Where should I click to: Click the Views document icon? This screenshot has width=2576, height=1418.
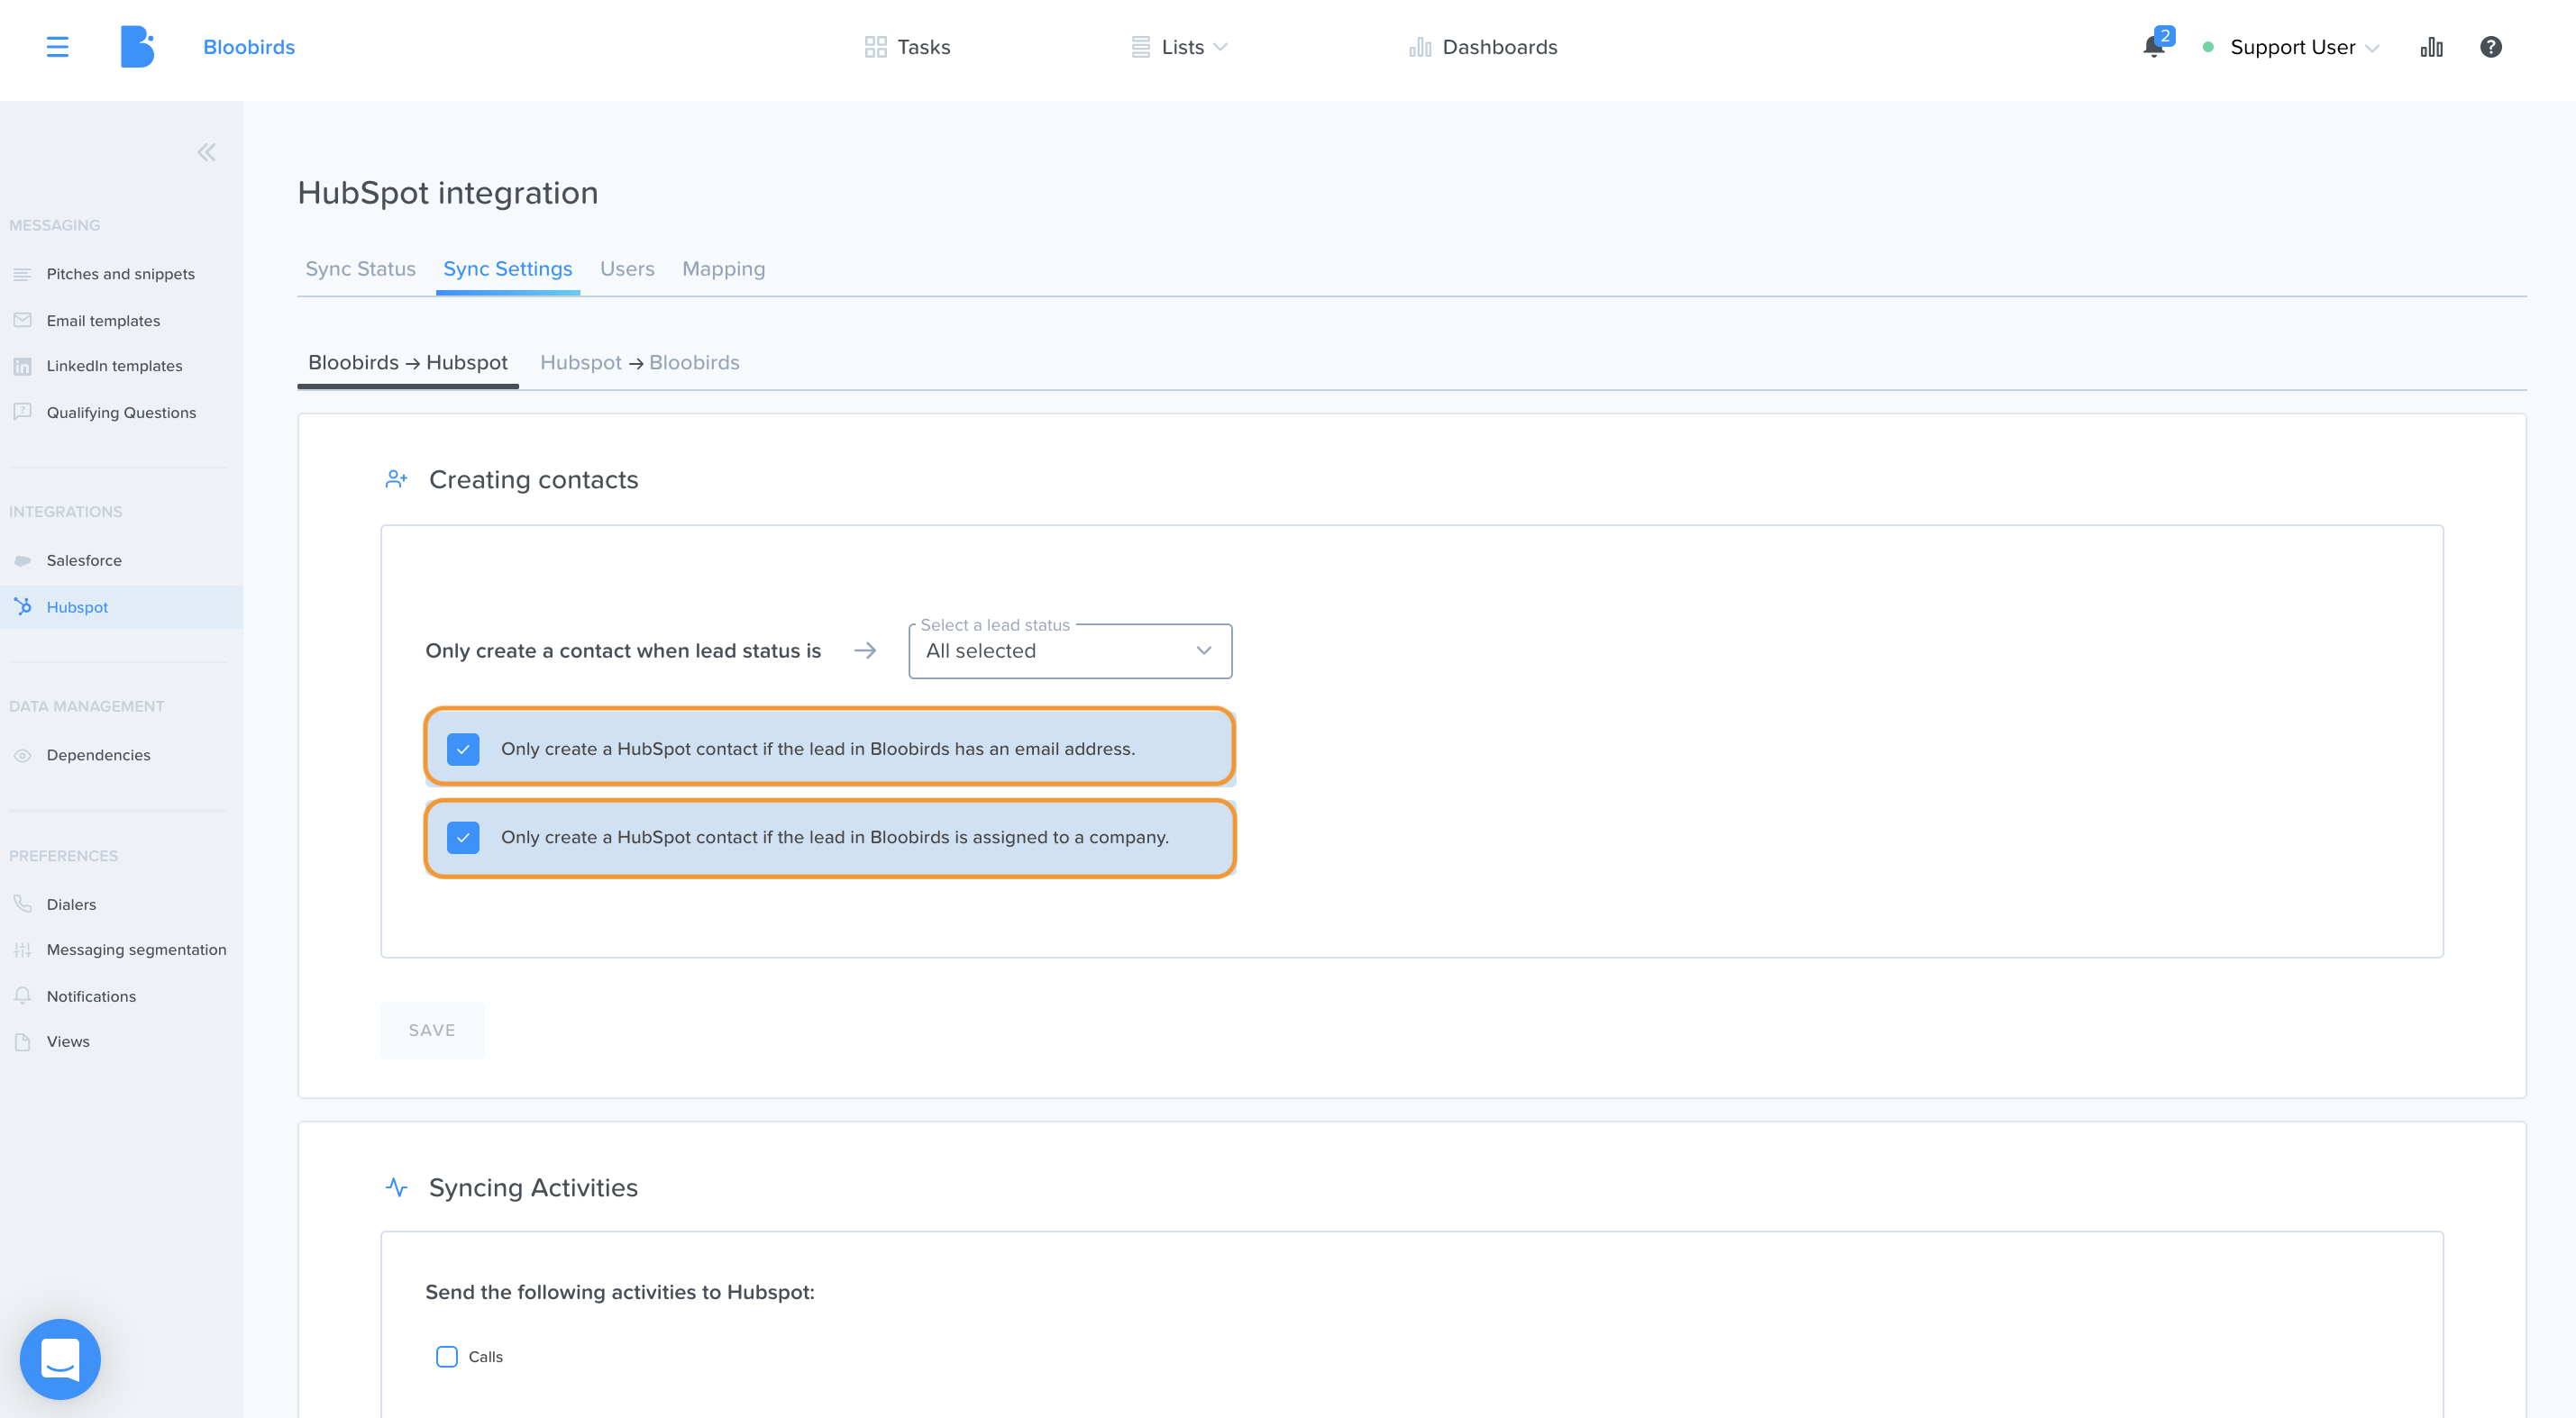click(x=22, y=1042)
